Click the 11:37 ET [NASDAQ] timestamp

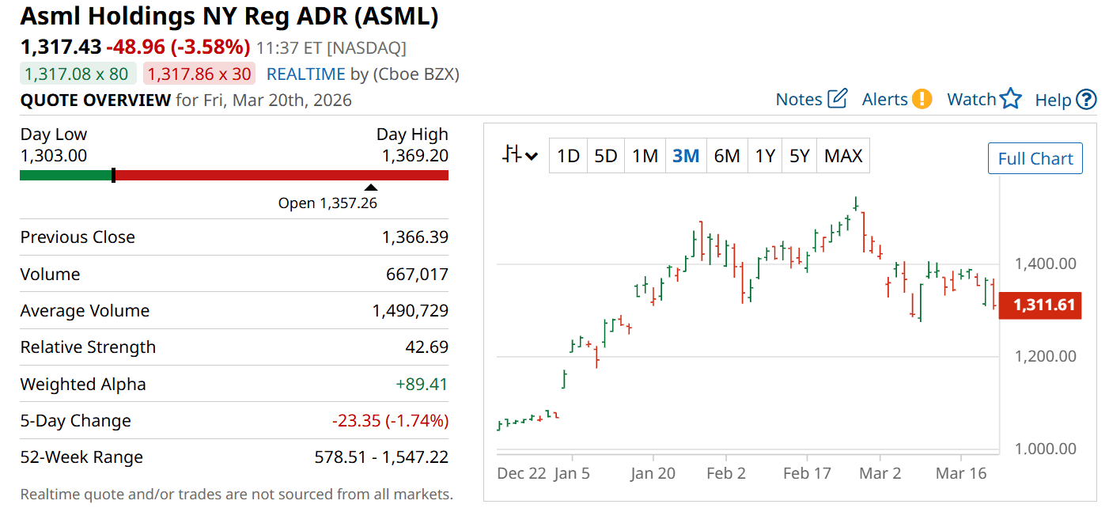click(331, 48)
